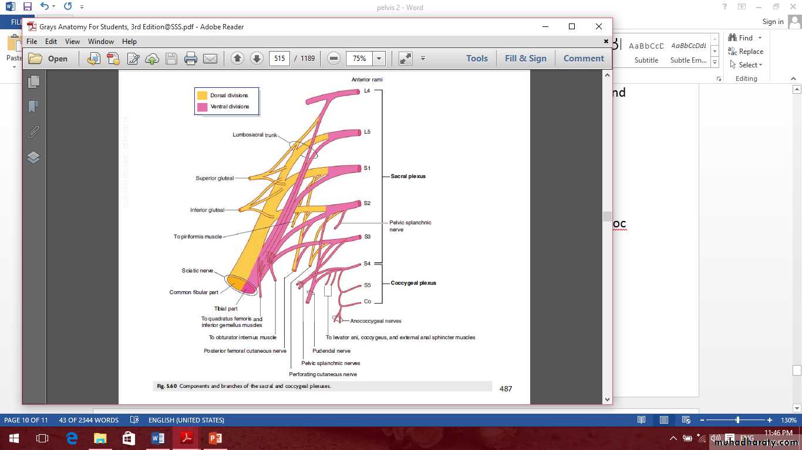Toggle the Comment pane
Screen dimensions: 802x450
[x=584, y=59]
